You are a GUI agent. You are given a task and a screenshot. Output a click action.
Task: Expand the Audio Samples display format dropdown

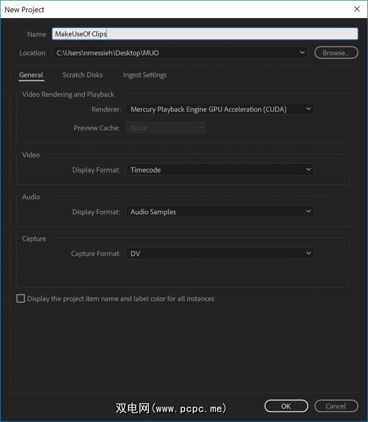point(220,212)
